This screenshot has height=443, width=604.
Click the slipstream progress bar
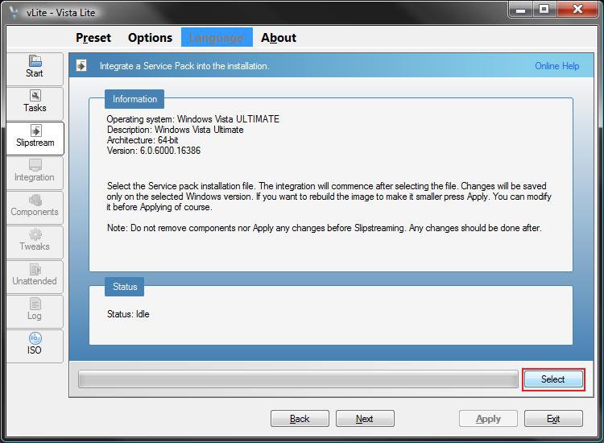coord(298,379)
